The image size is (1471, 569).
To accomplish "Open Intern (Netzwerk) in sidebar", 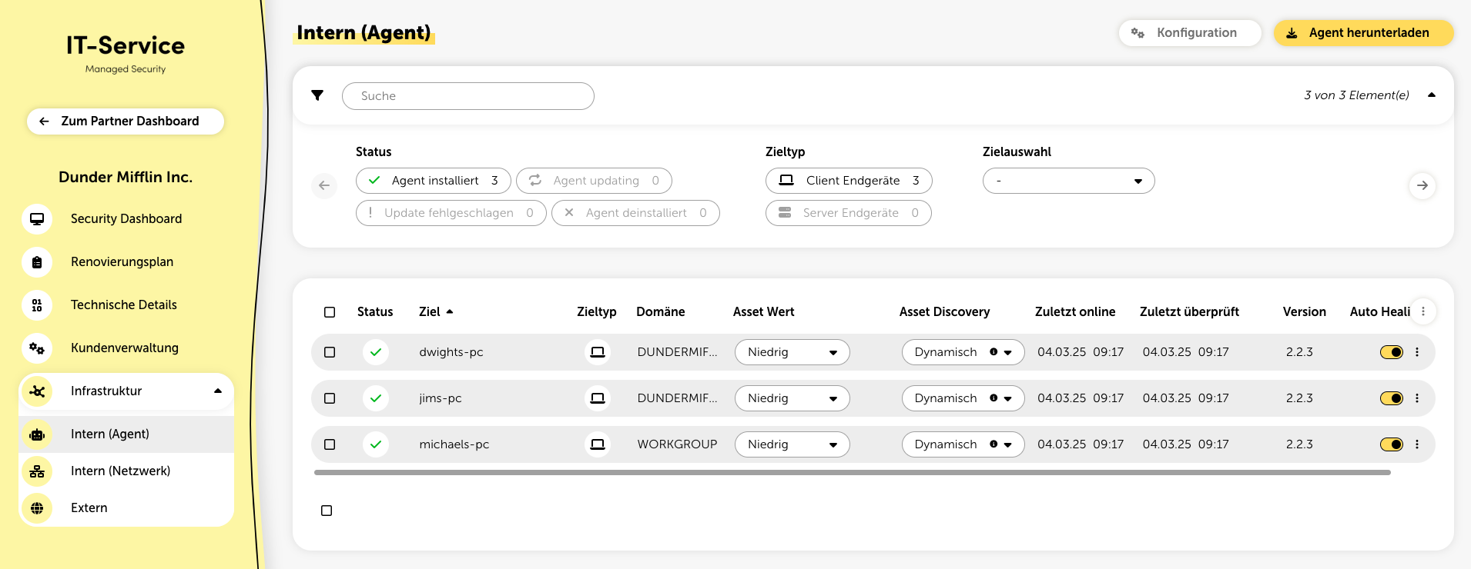I will click(120, 471).
